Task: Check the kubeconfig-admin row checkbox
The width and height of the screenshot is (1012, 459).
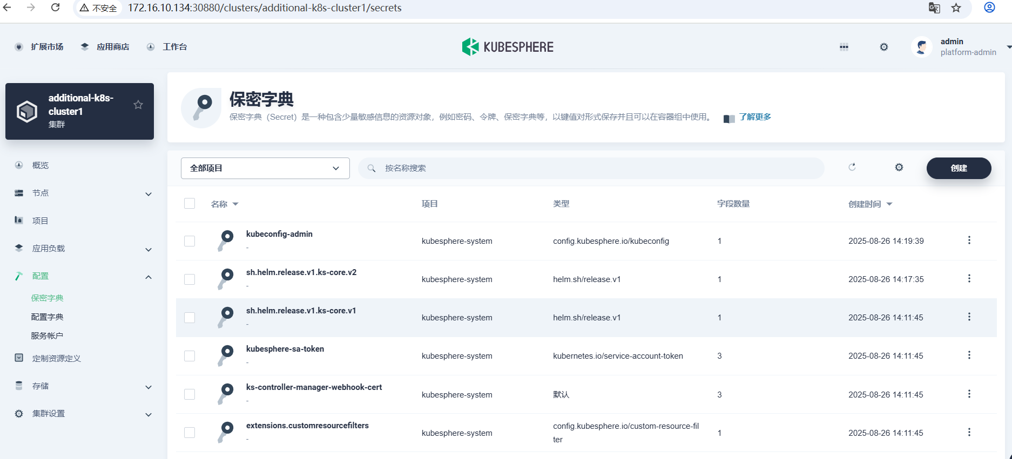Action: [190, 241]
